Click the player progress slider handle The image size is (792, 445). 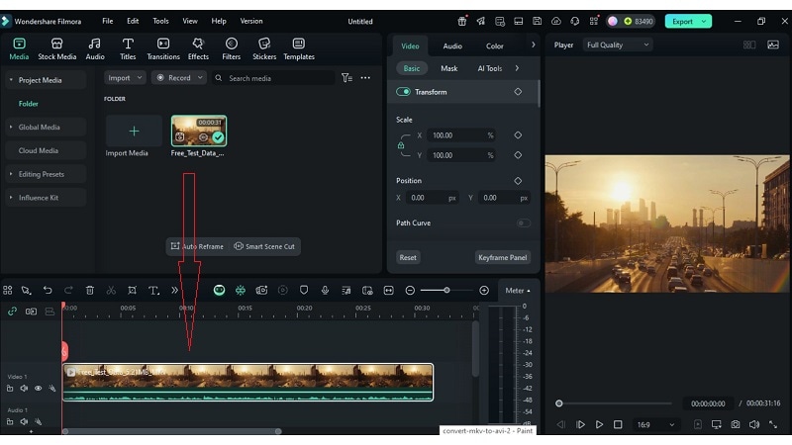[x=558, y=403]
